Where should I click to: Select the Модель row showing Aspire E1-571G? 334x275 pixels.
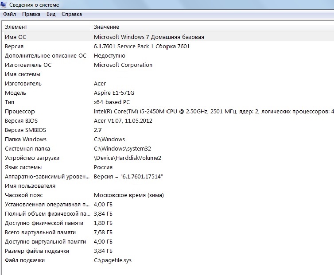tap(16, 93)
